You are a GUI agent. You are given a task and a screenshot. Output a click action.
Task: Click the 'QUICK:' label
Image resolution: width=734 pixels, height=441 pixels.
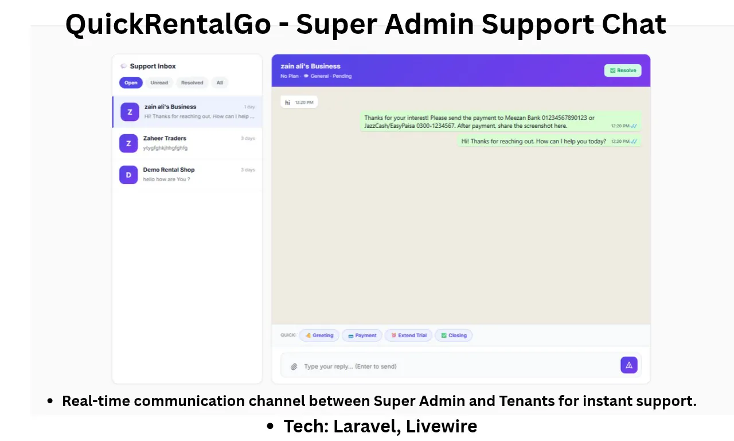click(288, 335)
